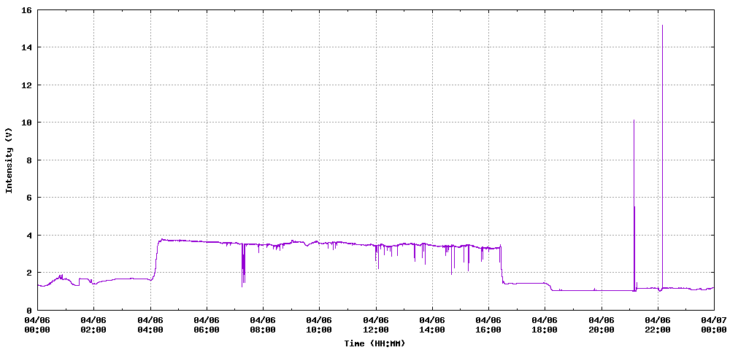730x350 pixels.
Task: Click the spike peak reaching 10 V
Action: pos(634,120)
